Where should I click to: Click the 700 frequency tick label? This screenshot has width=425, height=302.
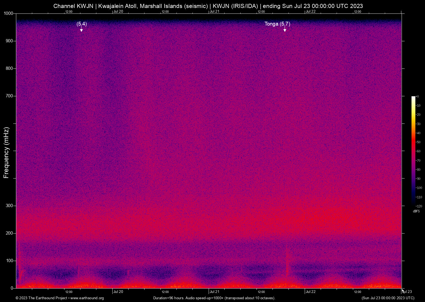[9, 96]
